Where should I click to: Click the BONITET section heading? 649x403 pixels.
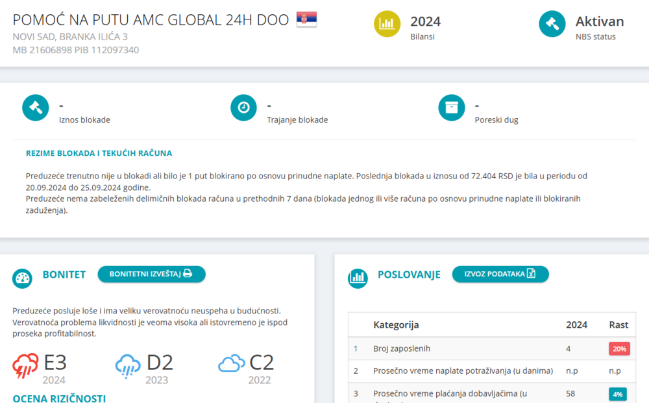click(64, 275)
